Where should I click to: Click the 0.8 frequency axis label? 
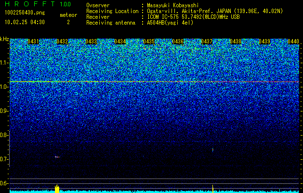click(4, 135)
